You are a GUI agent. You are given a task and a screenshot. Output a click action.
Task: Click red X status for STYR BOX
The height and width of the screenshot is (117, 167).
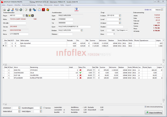click(81, 70)
